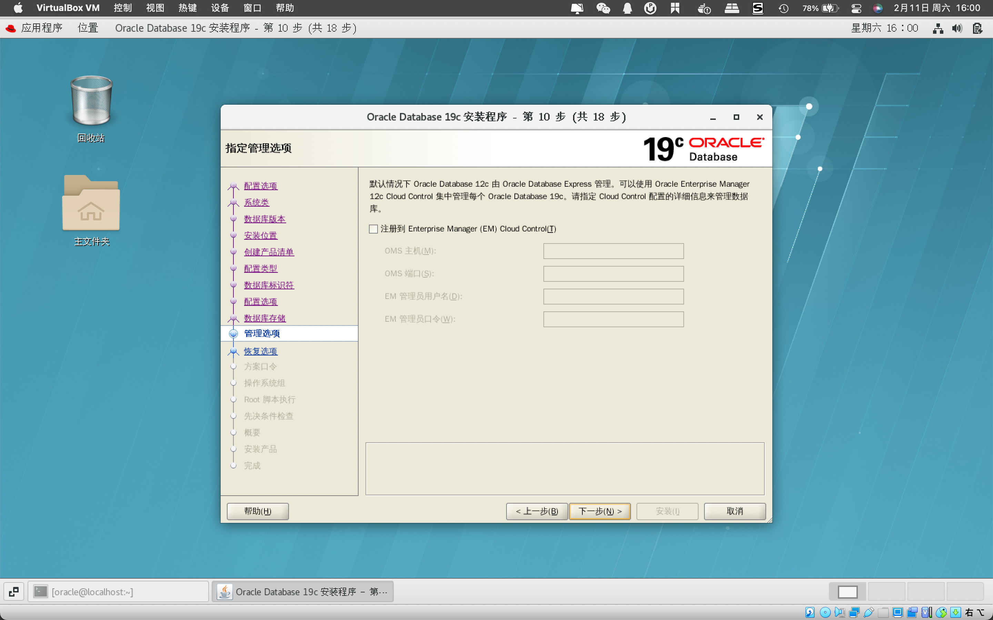Click the display indicator icon in status bar
The width and height of the screenshot is (993, 620).
[x=898, y=612]
